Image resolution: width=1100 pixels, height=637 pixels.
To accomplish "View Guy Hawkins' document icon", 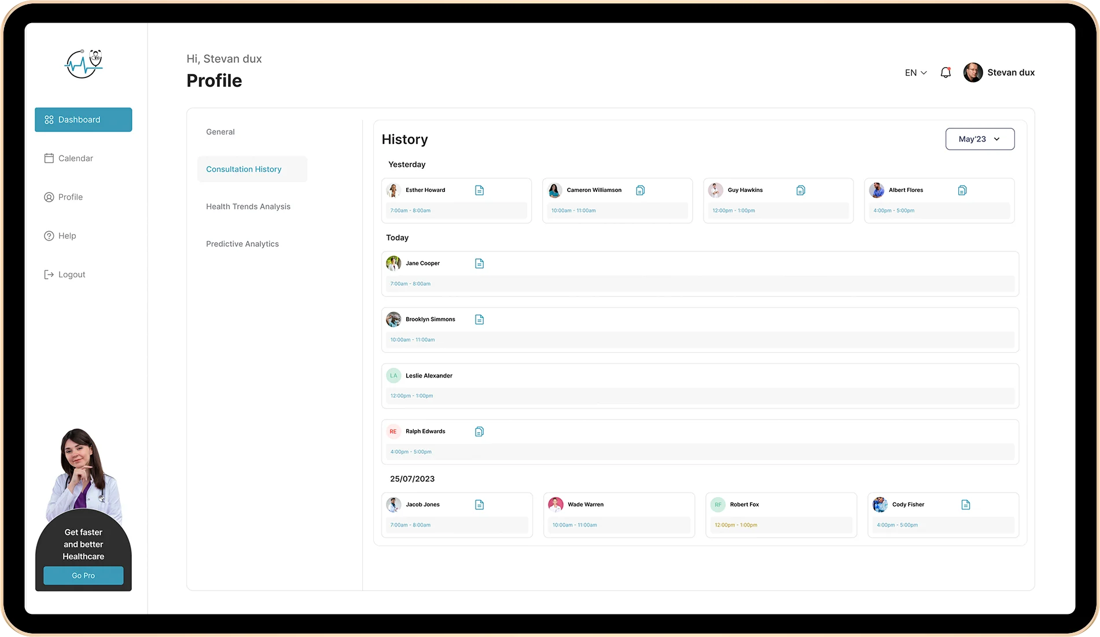I will 801,190.
